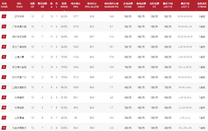Click the TEAM column header
208x131 pixels.
click(x=19, y=5)
